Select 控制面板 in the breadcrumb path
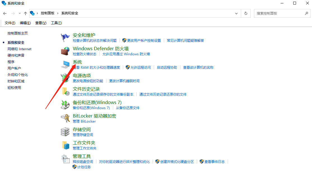312x175 pixels. [x=48, y=13]
